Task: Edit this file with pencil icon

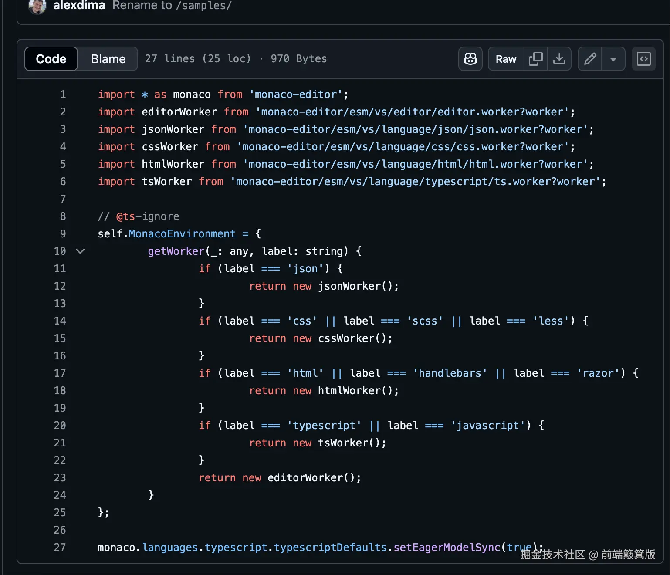Action: click(590, 59)
